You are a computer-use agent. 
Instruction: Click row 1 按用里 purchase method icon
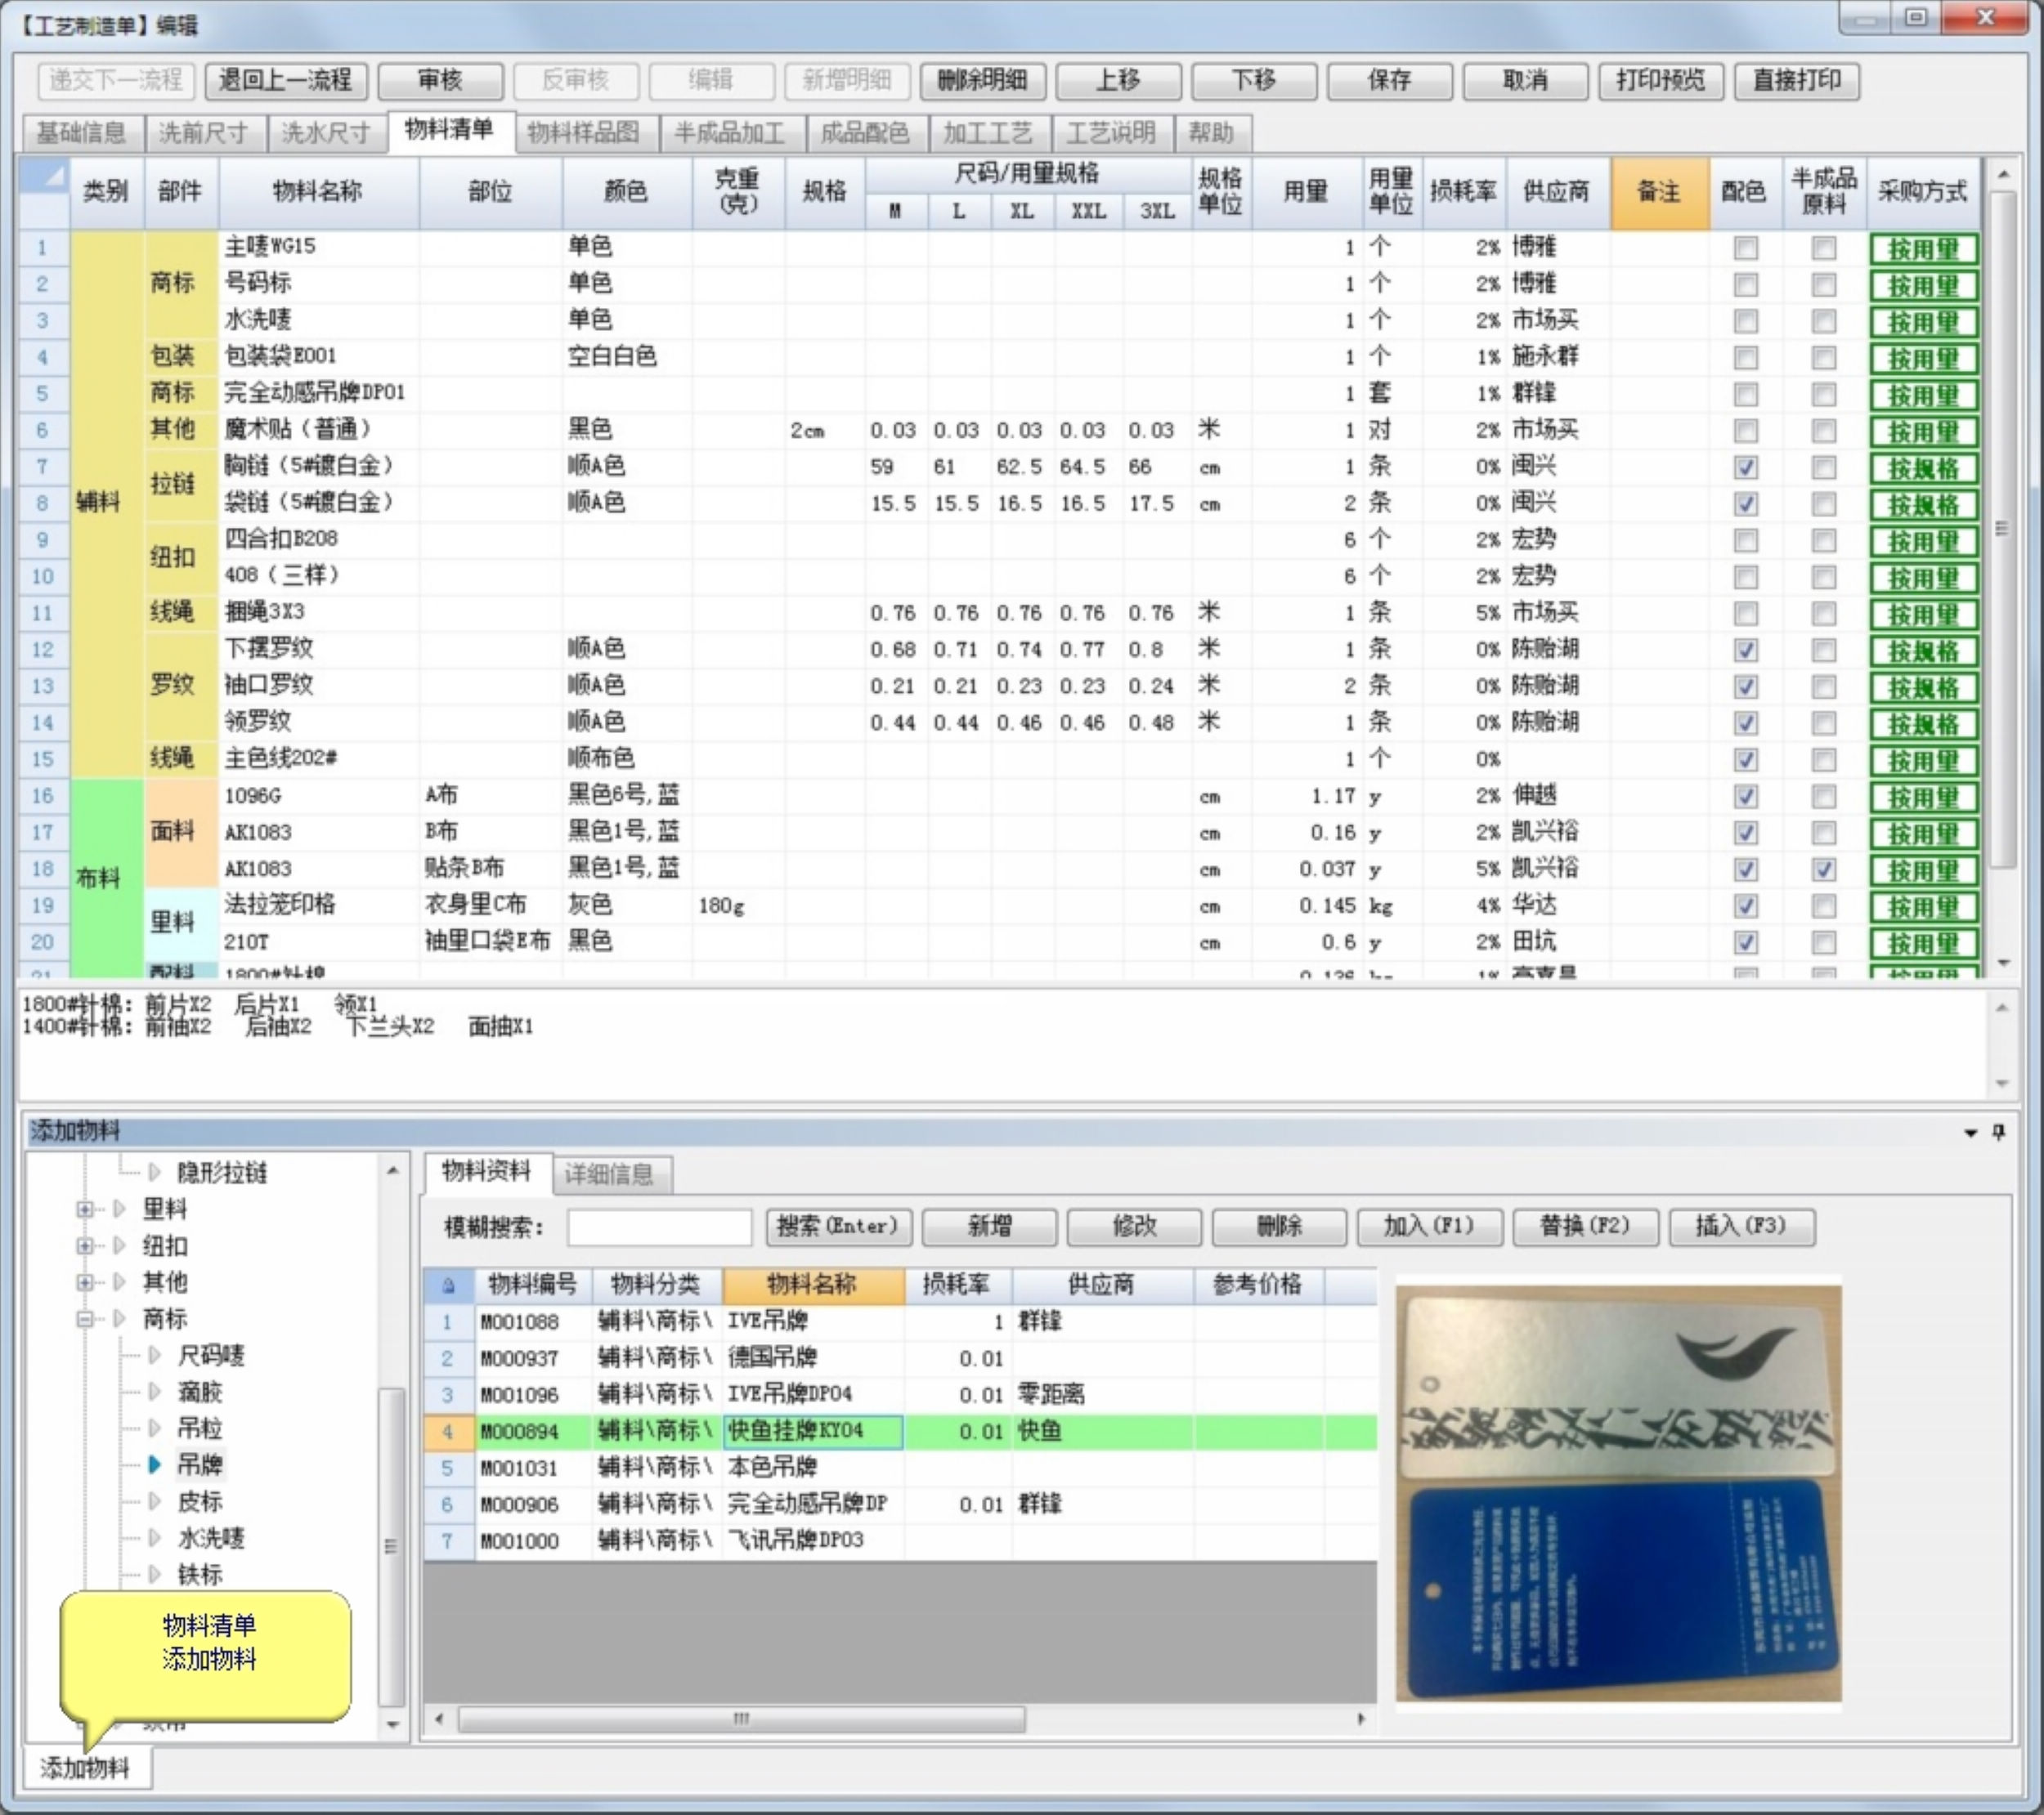pyautogui.click(x=1922, y=248)
